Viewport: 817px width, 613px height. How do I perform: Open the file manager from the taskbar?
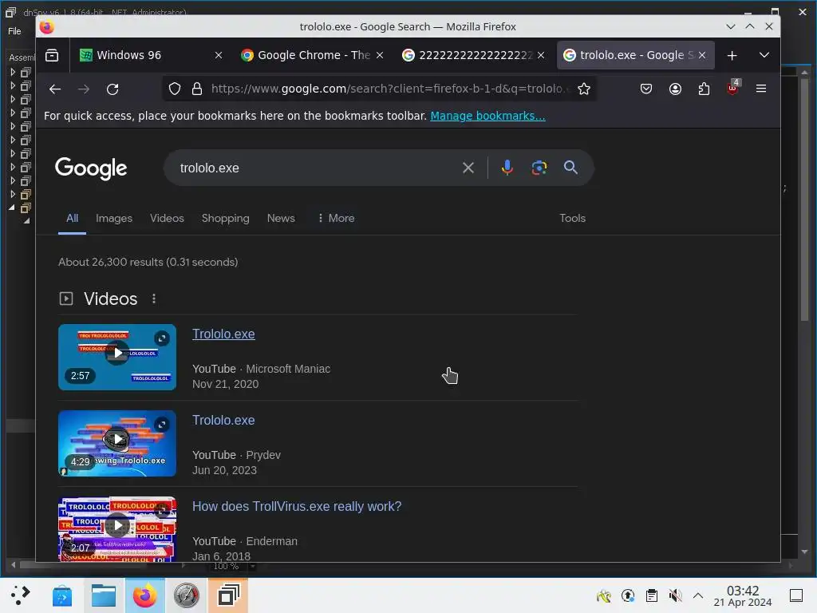tap(104, 595)
